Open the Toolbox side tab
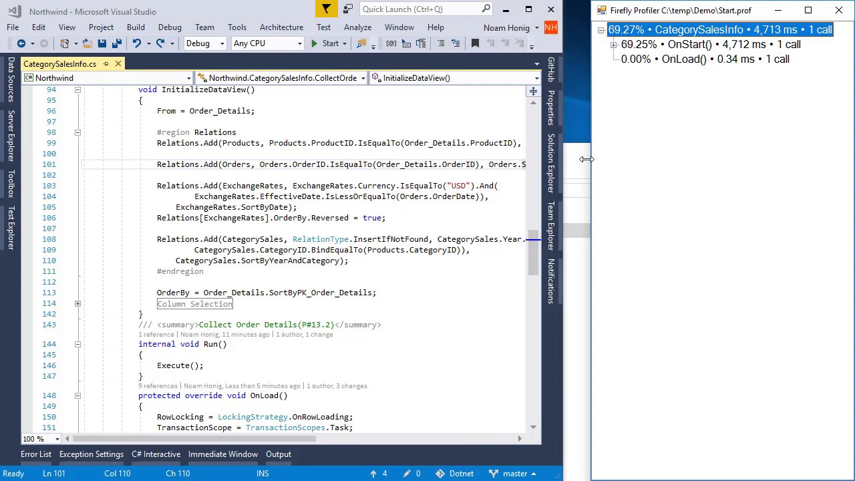Screen dimensions: 855x481 pyautogui.click(x=11, y=184)
